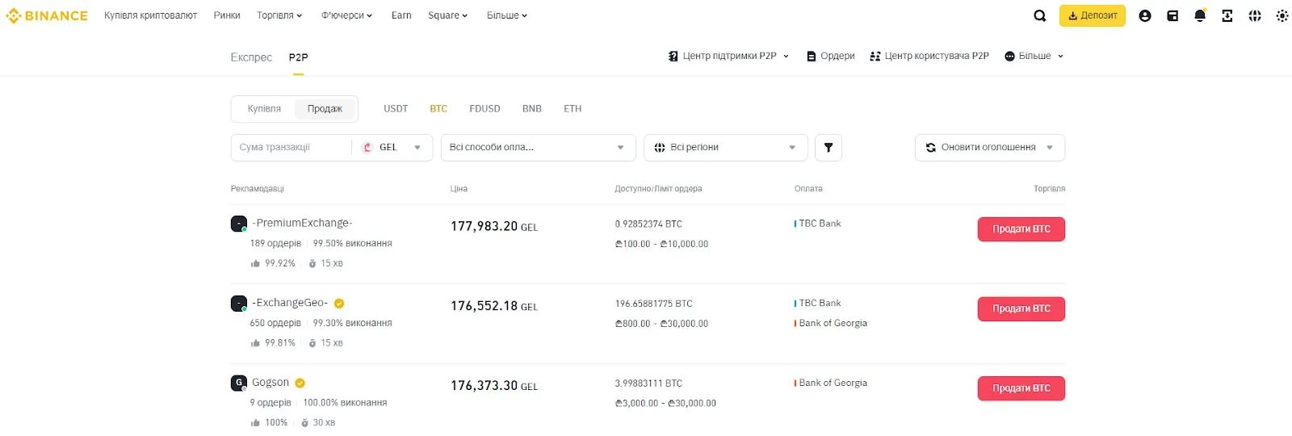Open the user profile icon
Image resolution: width=1292 pixels, height=436 pixels.
[x=1144, y=15]
